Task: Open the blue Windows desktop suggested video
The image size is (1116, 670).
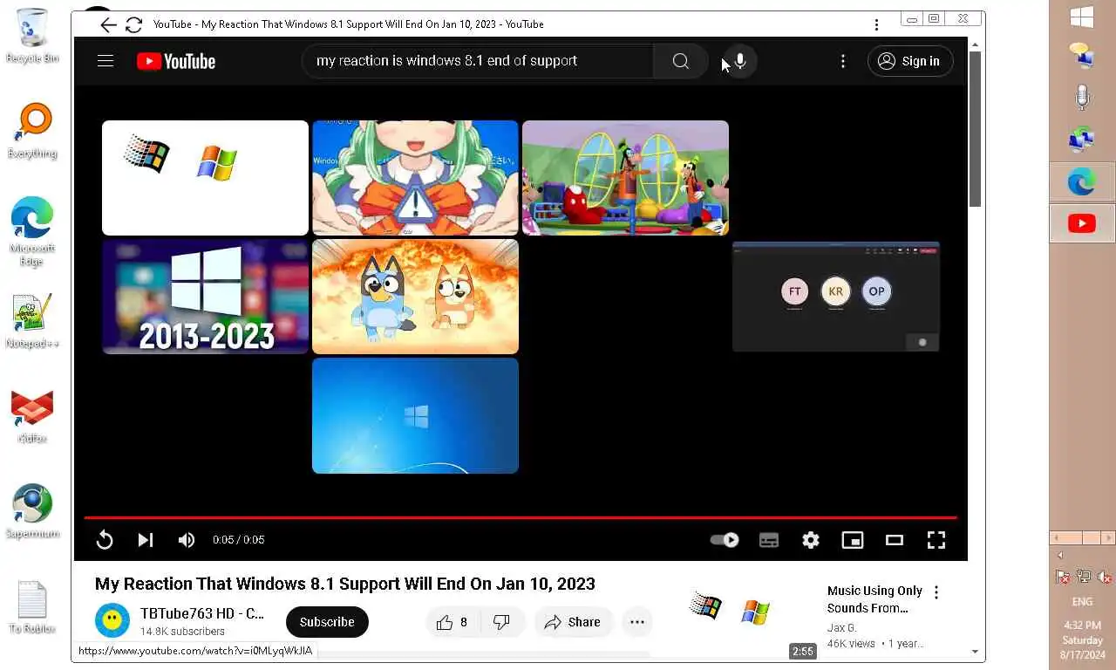Action: (415, 415)
